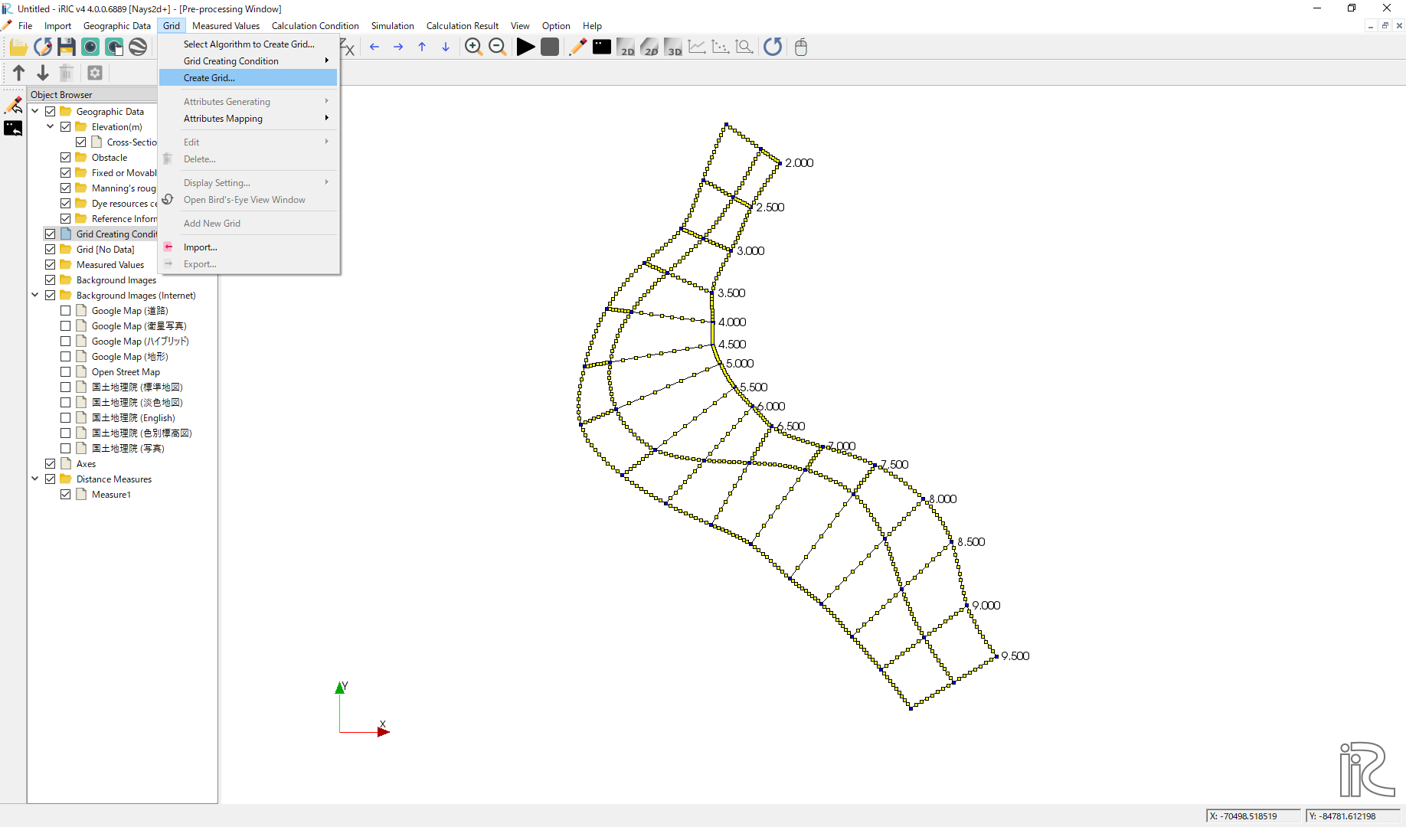Open the first 2D post-processing window icon
The width and height of the screenshot is (1406, 827).
point(626,47)
